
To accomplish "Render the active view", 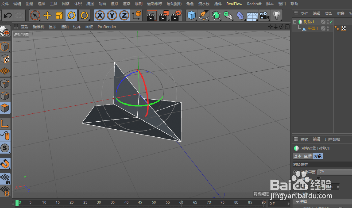I will click(x=152, y=15).
